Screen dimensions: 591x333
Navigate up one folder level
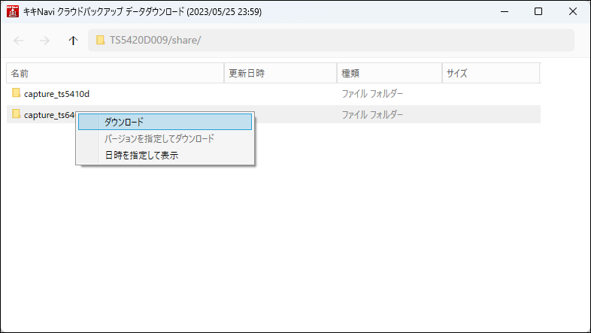[72, 41]
